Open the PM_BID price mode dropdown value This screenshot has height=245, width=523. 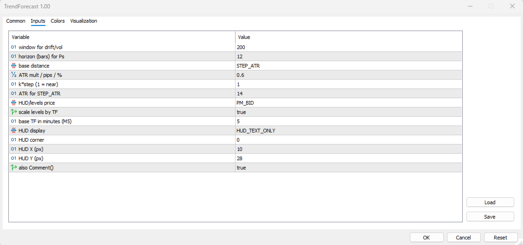tap(349, 103)
